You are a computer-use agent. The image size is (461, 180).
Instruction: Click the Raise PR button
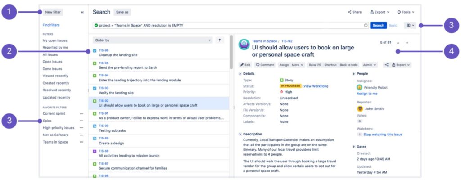click(315, 65)
